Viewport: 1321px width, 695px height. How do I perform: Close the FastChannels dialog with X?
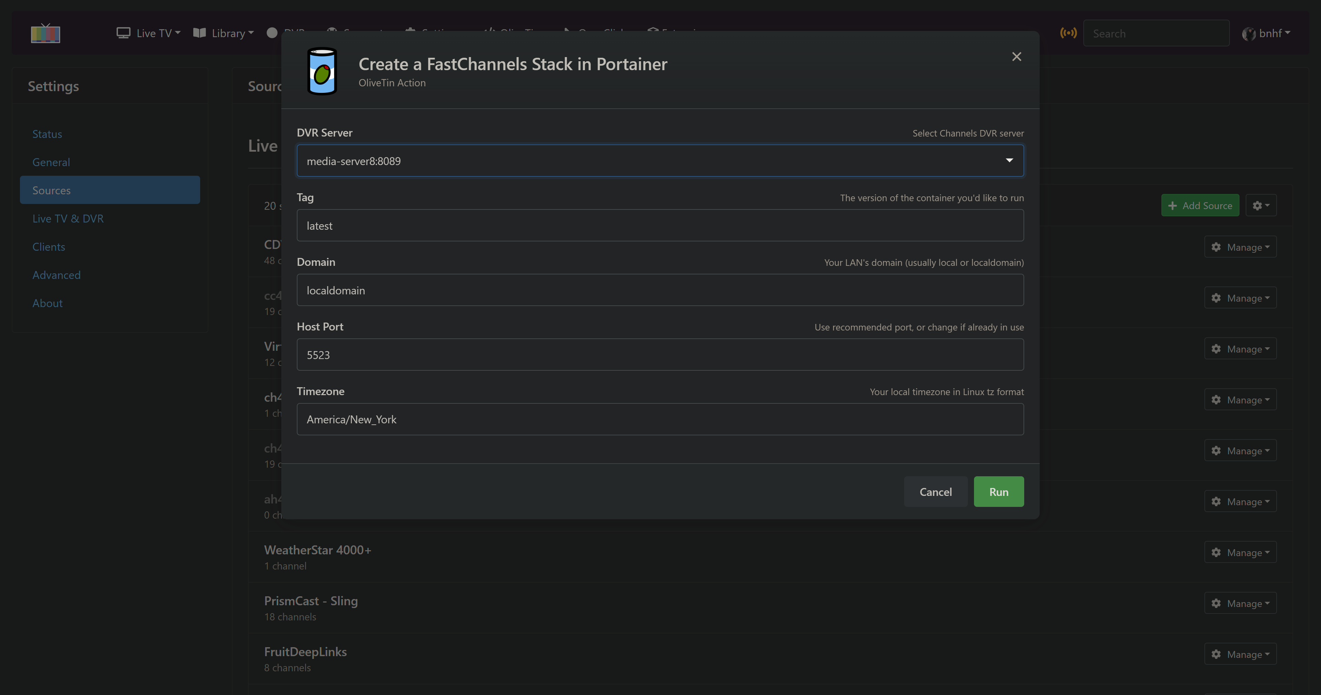tap(1016, 56)
